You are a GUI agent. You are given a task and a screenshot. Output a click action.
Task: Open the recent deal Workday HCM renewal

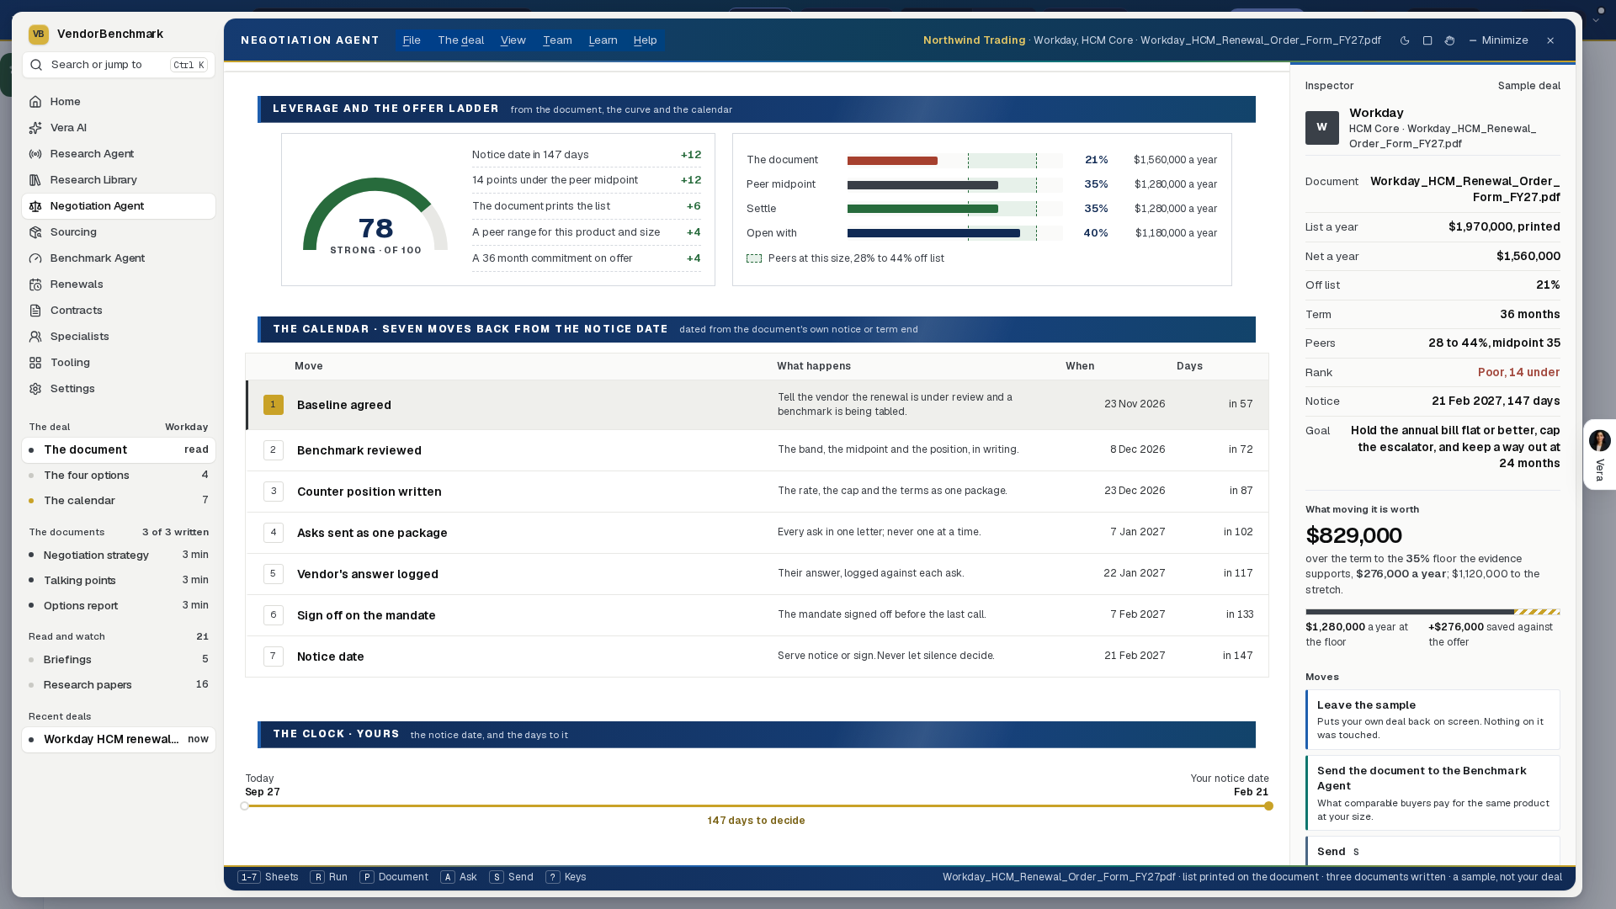click(x=119, y=740)
